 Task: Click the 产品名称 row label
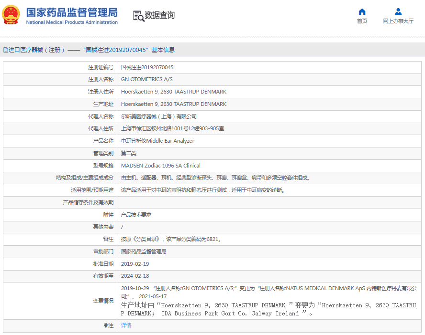tap(103, 141)
